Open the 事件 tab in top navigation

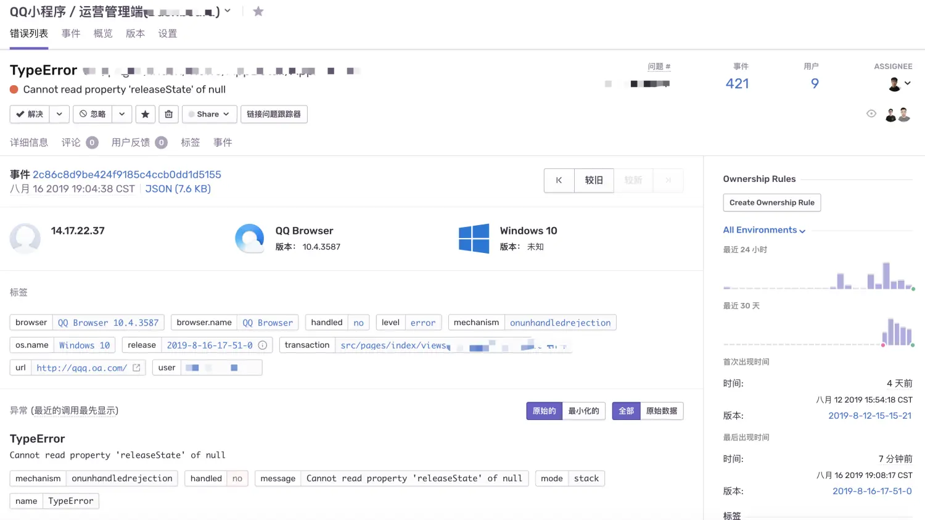click(71, 33)
